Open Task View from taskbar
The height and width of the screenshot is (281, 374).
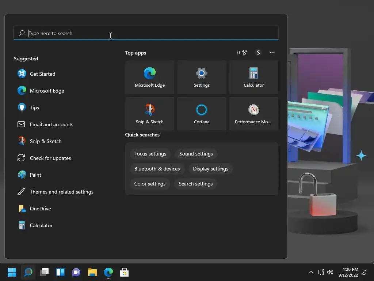click(44, 272)
